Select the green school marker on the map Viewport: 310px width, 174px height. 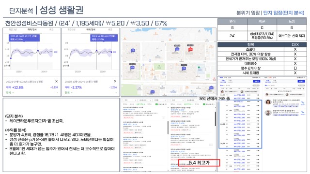click(199, 68)
